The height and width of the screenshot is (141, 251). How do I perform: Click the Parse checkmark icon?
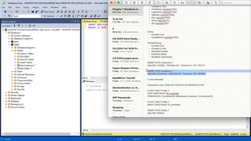(x=61, y=16)
